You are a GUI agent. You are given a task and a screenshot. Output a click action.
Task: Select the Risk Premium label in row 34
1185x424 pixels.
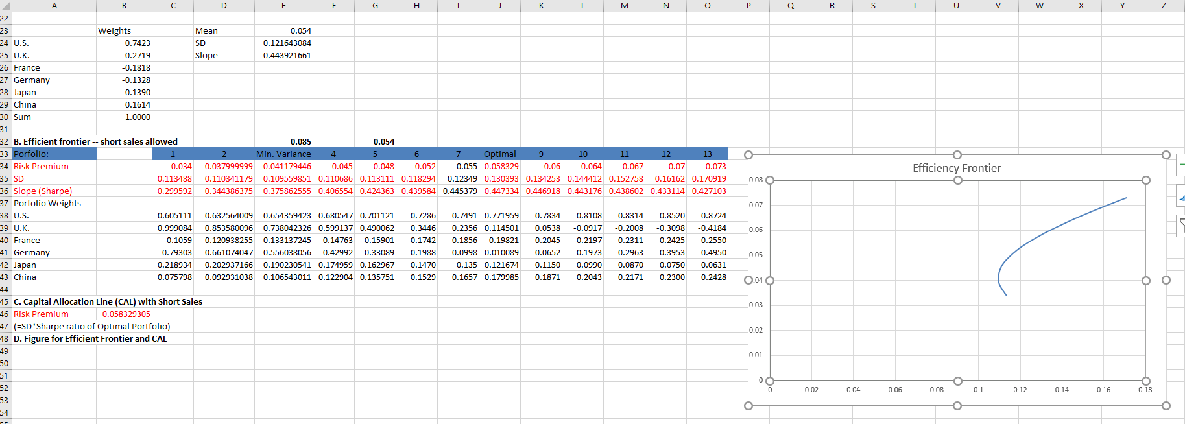tap(54, 166)
